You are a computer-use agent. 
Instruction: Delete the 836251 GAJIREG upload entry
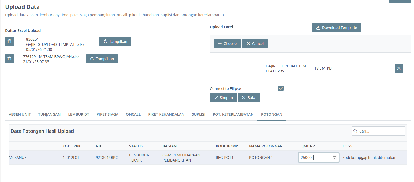[x=9, y=41]
